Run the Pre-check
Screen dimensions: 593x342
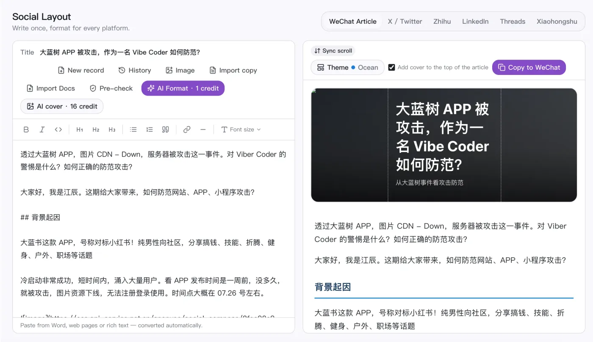click(111, 88)
